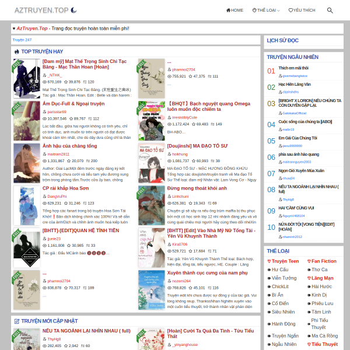The image size is (350, 350).
Task: Click eye icon beside 768,826 views
Action: pos(169,288)
